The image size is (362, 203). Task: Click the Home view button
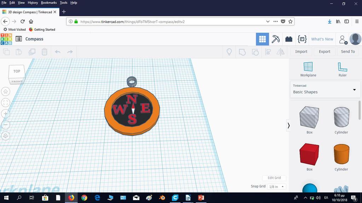[x=6, y=92]
